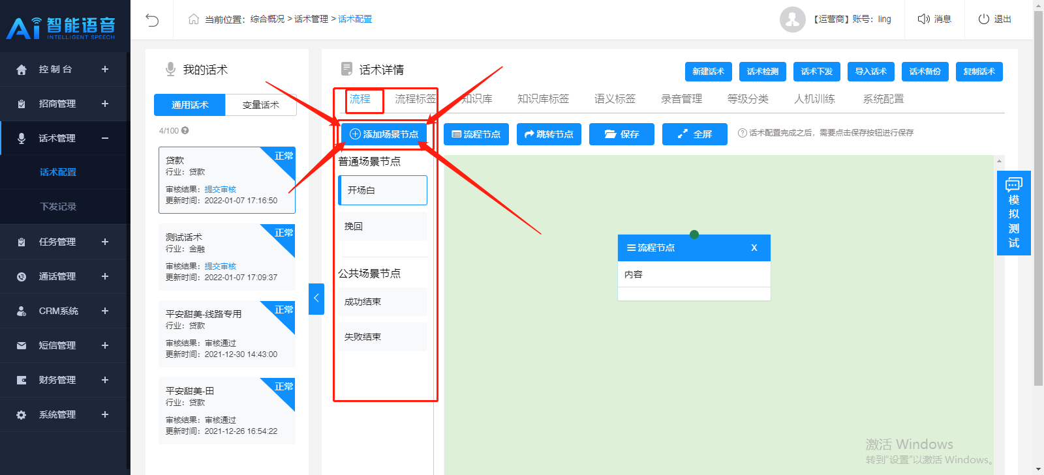This screenshot has width=1044, height=475.
Task: Expand 招商管理 menu with plus sign
Action: pyautogui.click(x=105, y=104)
